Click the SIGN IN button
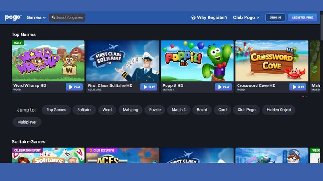The height and width of the screenshot is (181, 323). coord(275,17)
